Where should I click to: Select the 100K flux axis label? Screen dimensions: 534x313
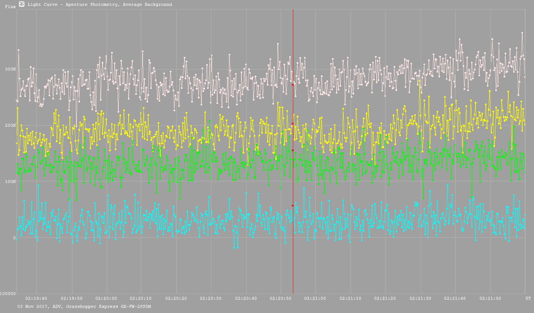click(x=10, y=182)
